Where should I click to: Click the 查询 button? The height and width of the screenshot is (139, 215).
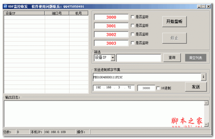tap(172, 58)
